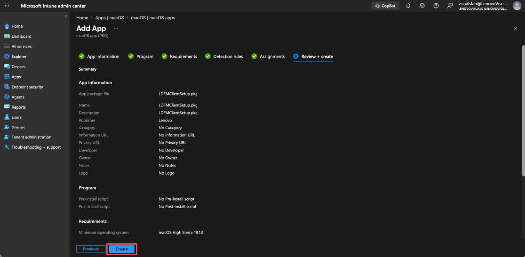525x257 pixels.
Task: Click the Apps grid icon in sidebar
Action: coord(7,77)
